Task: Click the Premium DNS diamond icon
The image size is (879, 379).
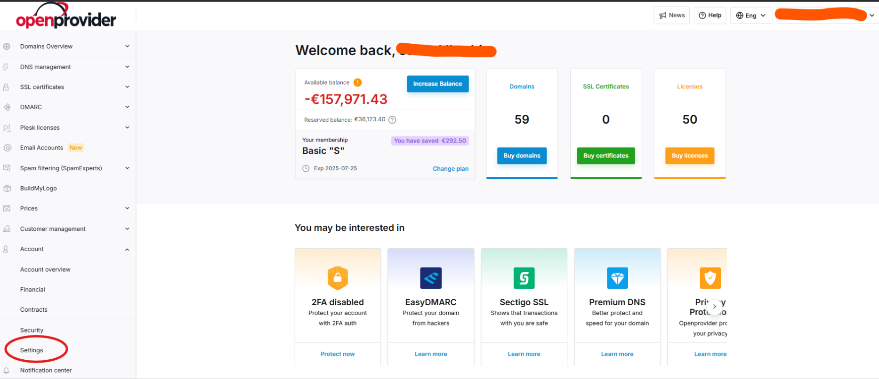Action: click(617, 278)
